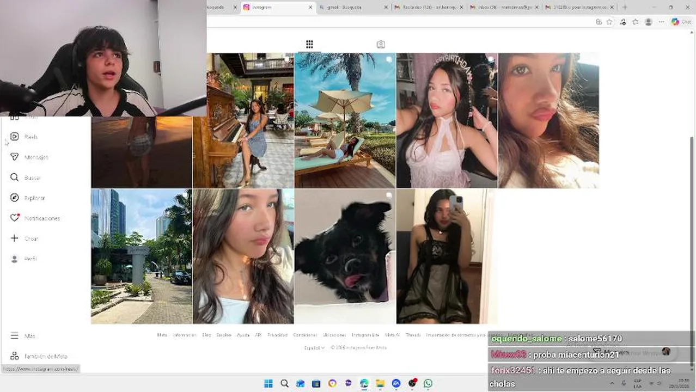Click the API footer link
This screenshot has height=392, width=696.
(x=258, y=335)
